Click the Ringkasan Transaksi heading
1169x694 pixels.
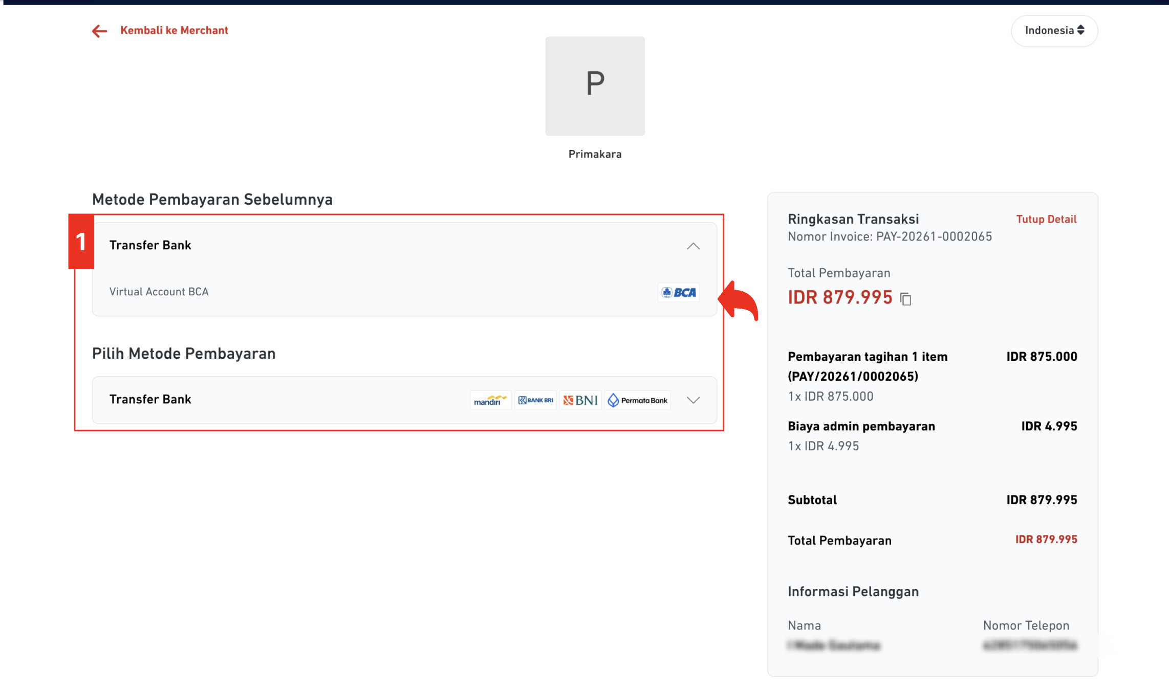(853, 219)
